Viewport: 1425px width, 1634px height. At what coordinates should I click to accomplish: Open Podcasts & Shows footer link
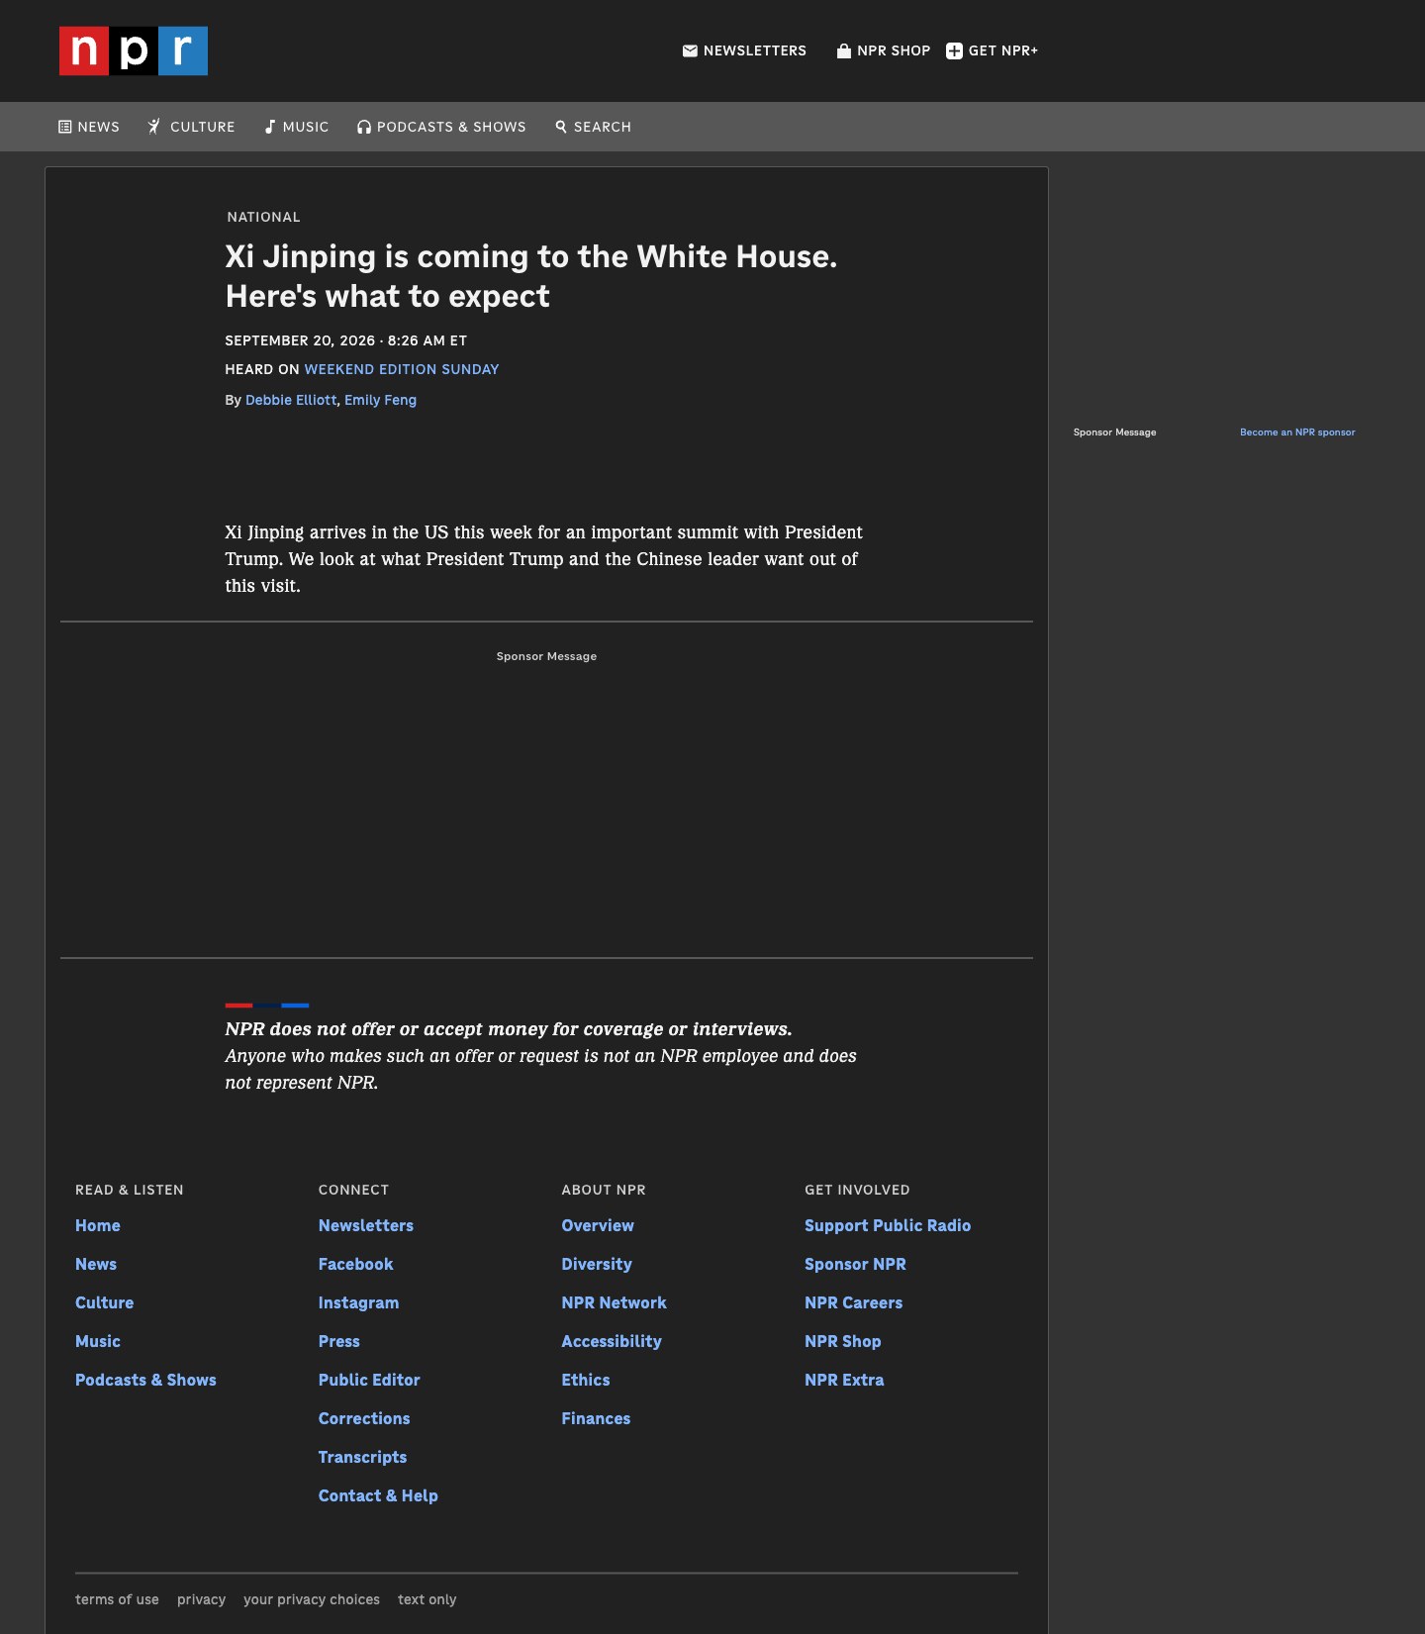click(145, 1380)
